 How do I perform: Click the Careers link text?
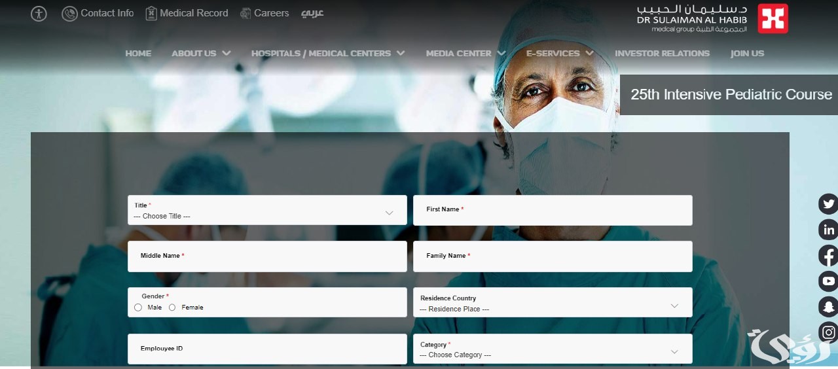pyautogui.click(x=272, y=13)
